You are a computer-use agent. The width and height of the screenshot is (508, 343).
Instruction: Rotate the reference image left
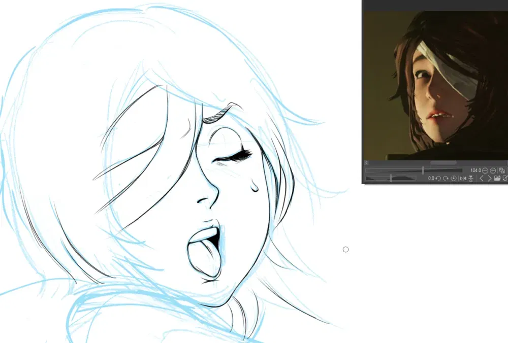pos(438,178)
